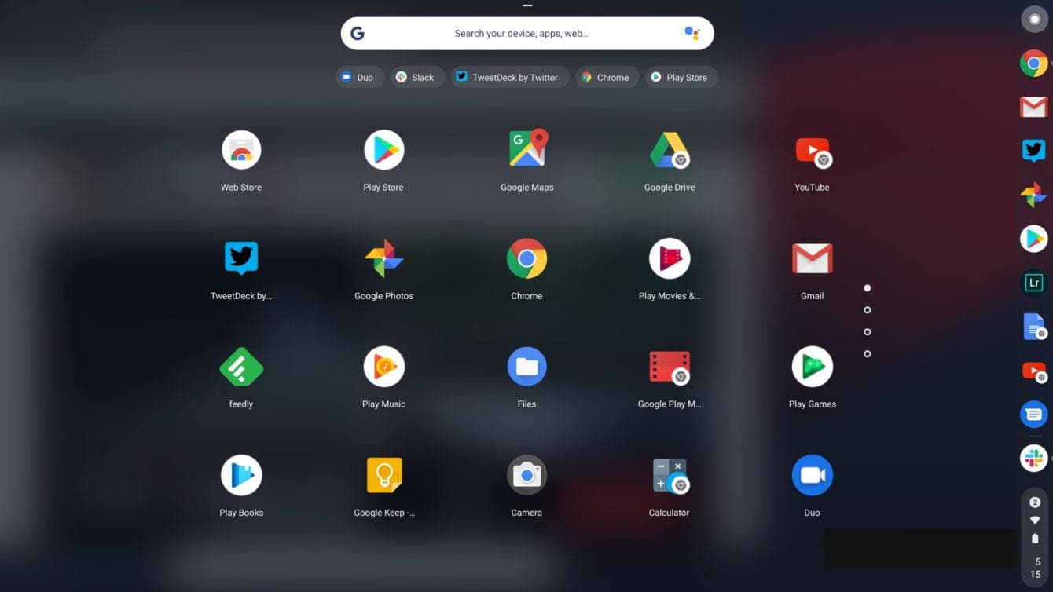Select the Duo suggestion chip

coord(359,77)
